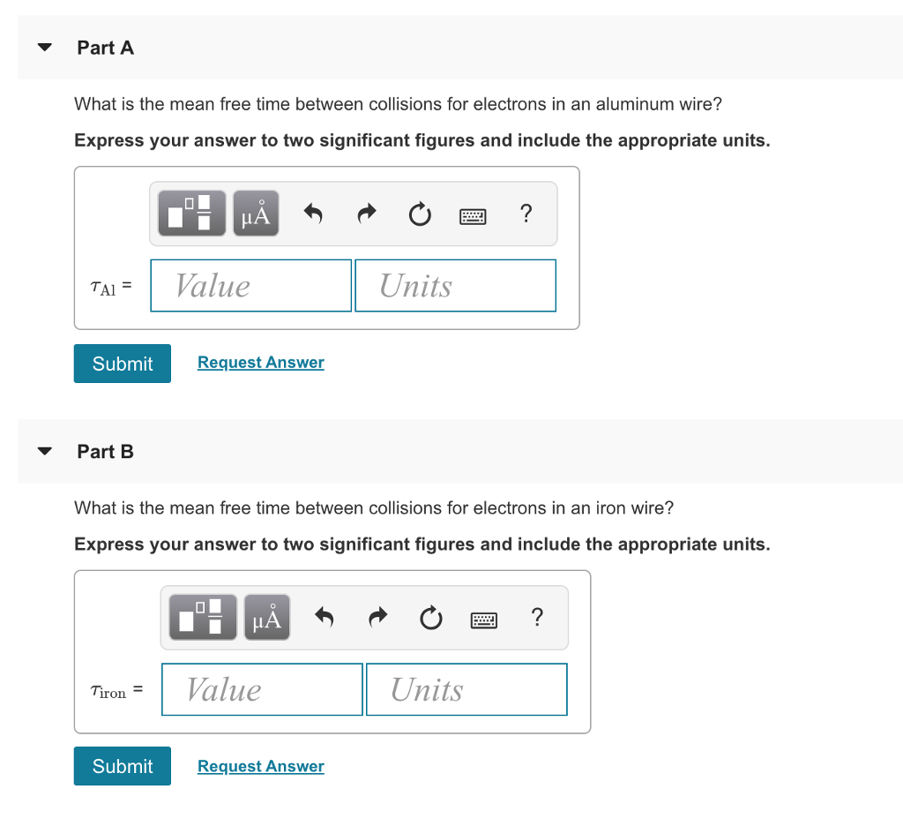Viewport: 903px width, 826px height.
Task: Redo the last change in Part A
Action: tap(366, 213)
